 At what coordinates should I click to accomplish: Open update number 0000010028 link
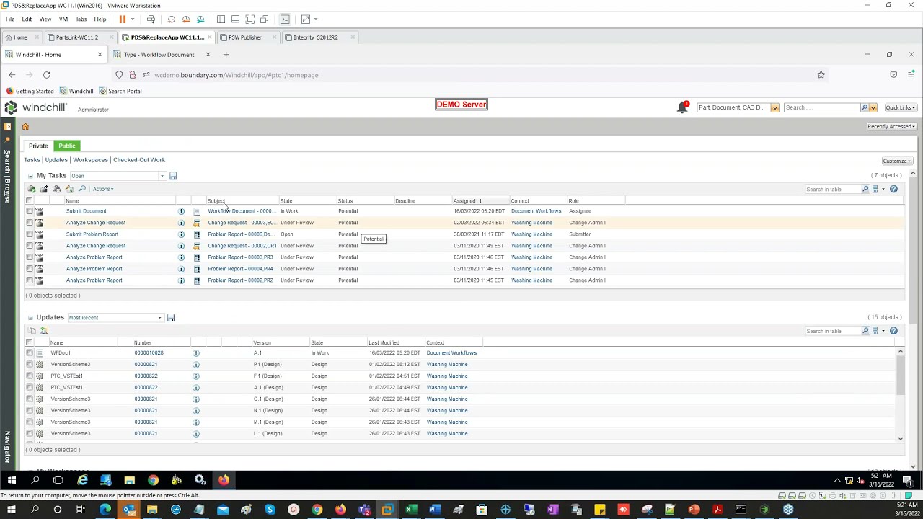point(149,353)
